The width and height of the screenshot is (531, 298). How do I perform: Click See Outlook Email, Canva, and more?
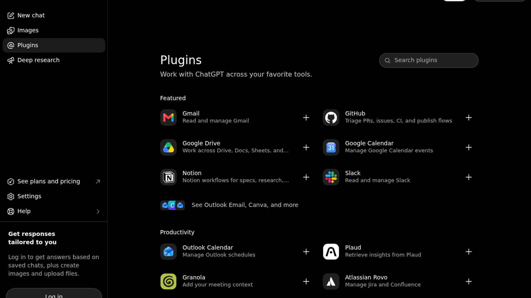245,205
